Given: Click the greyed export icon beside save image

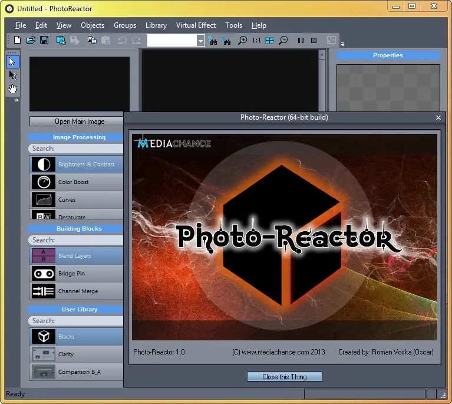Looking at the screenshot, I should (74, 40).
